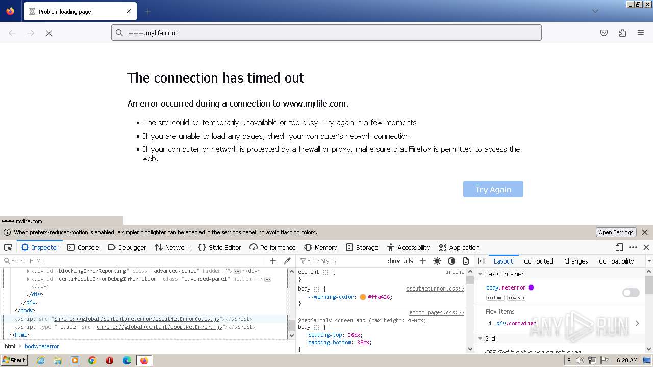
Task: Collapse the Grid section
Action: coord(480,338)
